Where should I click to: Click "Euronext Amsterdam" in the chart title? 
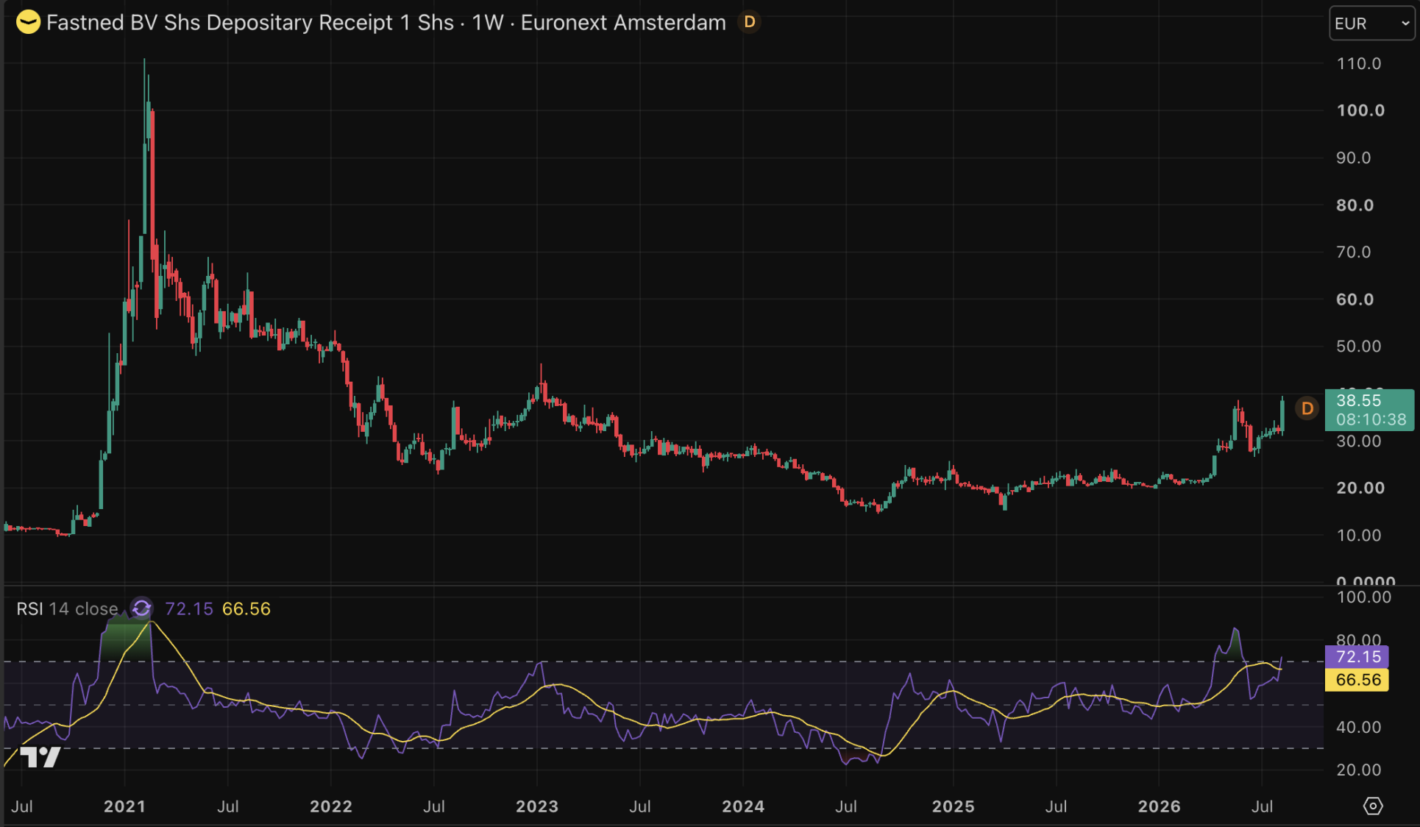pyautogui.click(x=623, y=23)
